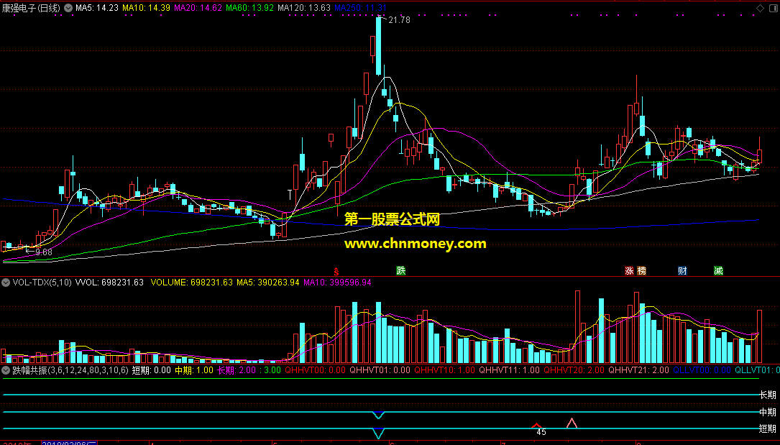Viewport: 780px width, 445px height.
Task: Select the MA60: 13.92 label
Action: (249, 8)
